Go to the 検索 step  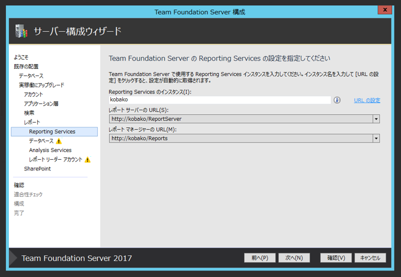coord(29,113)
